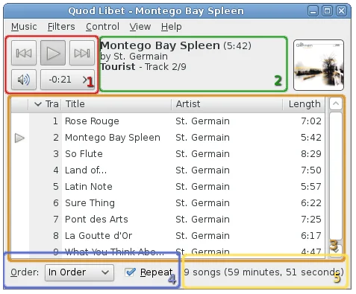
Task: Open the In Order playback order dropdown
Action: [x=79, y=272]
